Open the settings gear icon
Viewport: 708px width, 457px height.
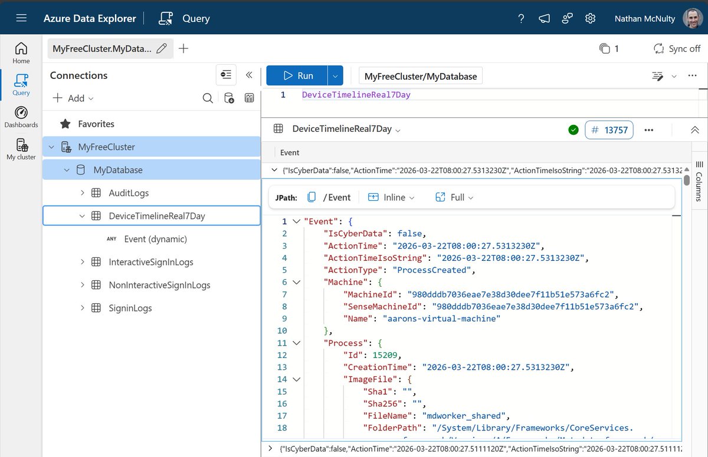(x=590, y=18)
